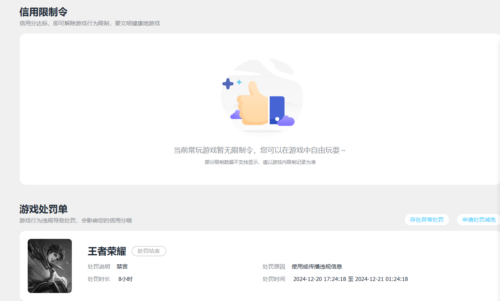
Task: Click the 处罚结束 status badge
Action: tap(149, 251)
